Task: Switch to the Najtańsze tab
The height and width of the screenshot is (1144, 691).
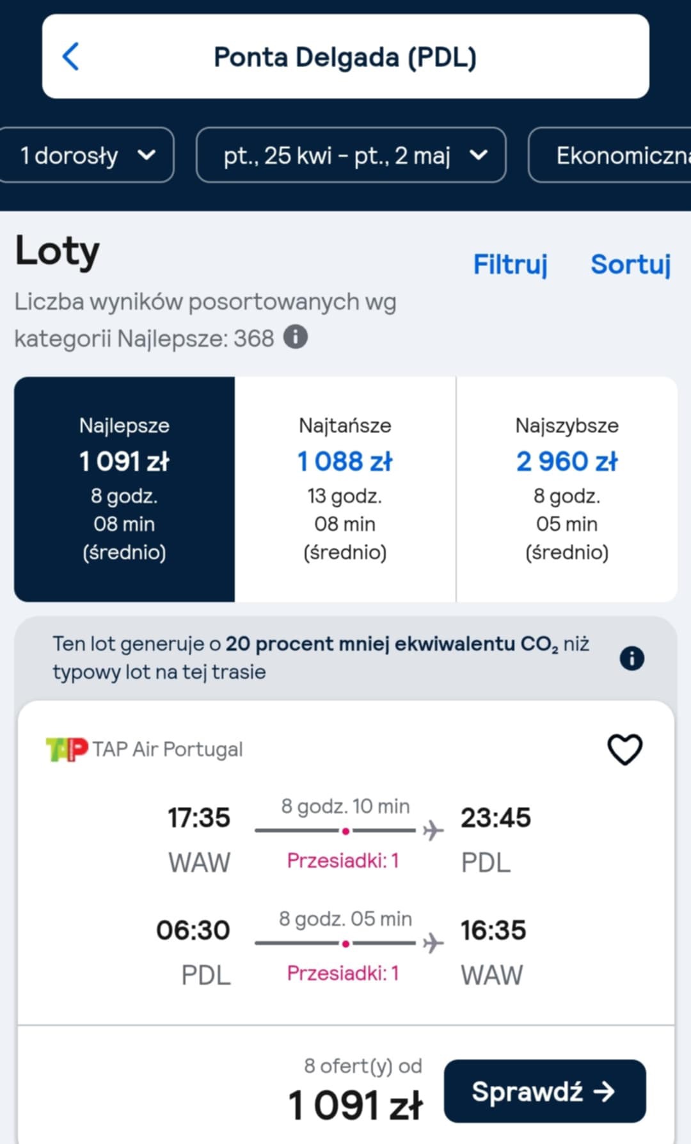Action: 345,489
